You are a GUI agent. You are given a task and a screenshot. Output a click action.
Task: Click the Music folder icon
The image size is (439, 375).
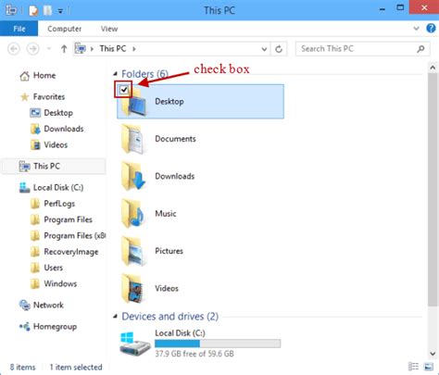(133, 214)
